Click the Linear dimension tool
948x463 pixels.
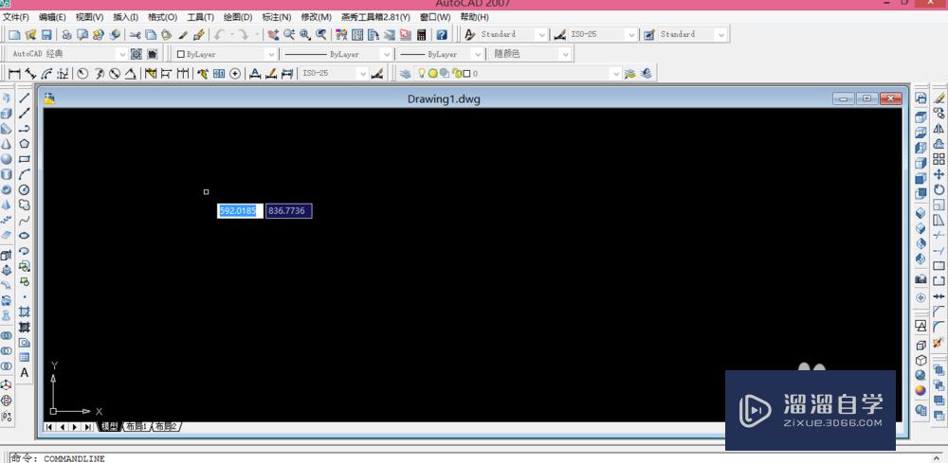point(14,74)
